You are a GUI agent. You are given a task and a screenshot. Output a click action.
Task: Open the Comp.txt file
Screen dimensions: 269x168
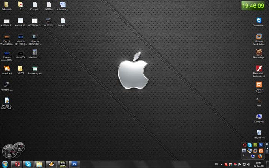[x=35, y=6]
